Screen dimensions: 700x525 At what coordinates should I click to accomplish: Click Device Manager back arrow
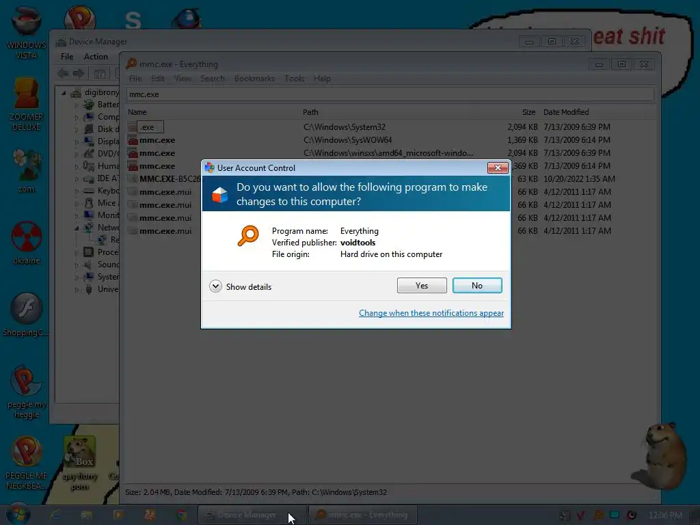click(x=63, y=73)
